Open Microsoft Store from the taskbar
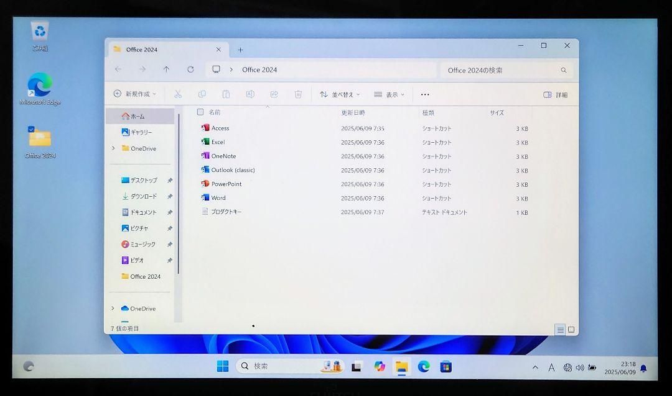The width and height of the screenshot is (672, 396). click(x=446, y=366)
